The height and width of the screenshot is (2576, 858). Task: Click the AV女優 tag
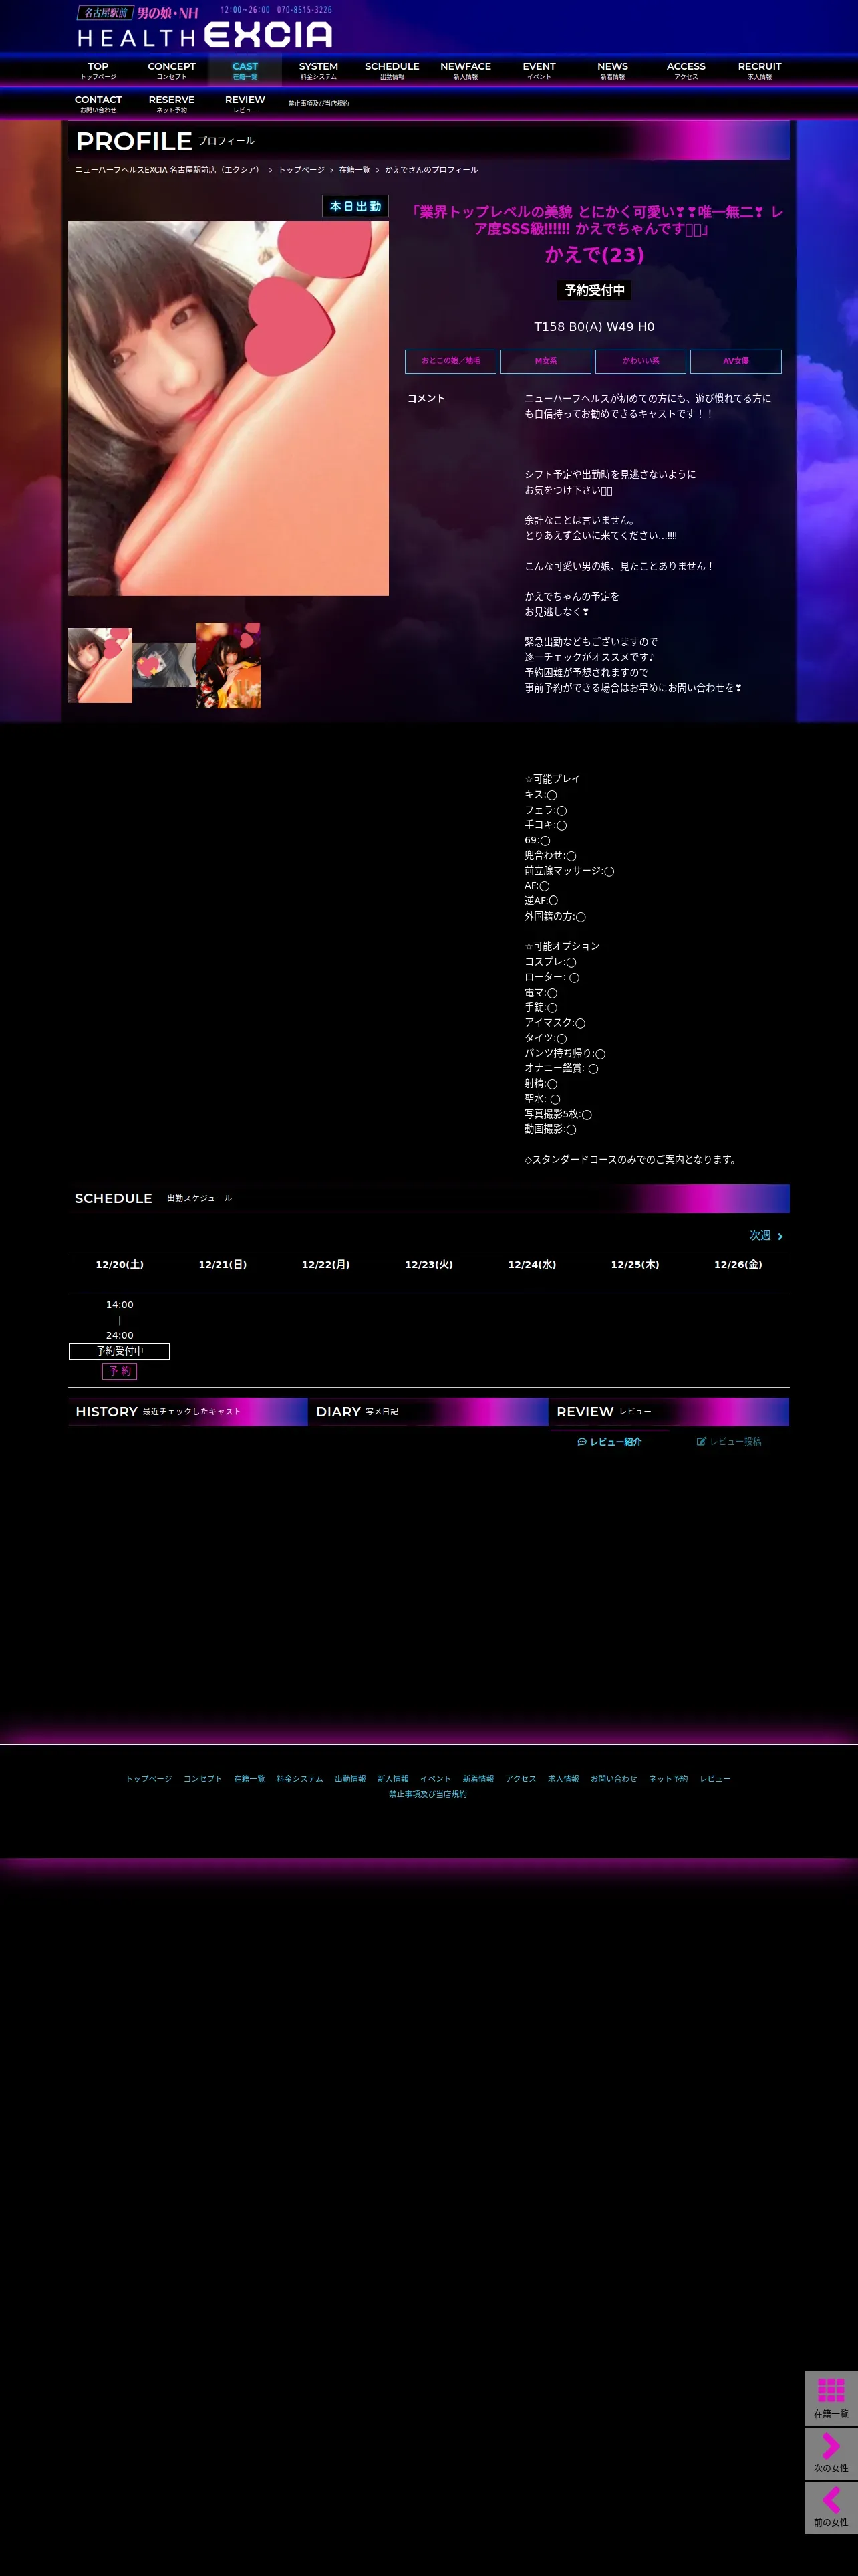pos(735,361)
